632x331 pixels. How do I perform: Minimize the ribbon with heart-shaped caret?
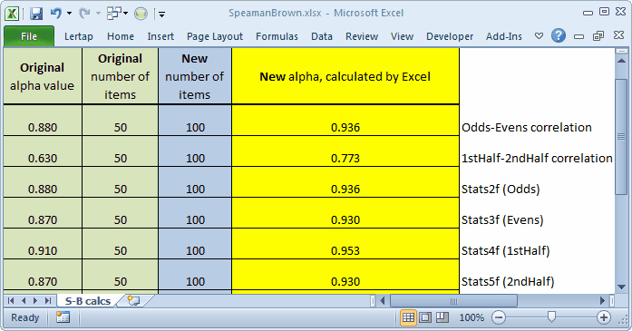pyautogui.click(x=539, y=36)
